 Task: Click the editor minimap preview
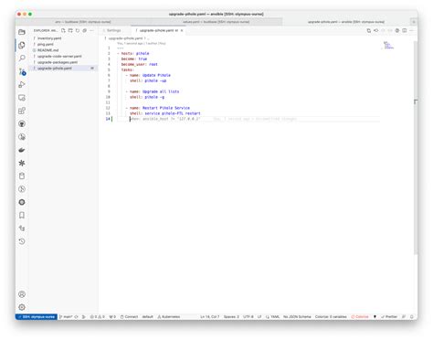click(388, 45)
